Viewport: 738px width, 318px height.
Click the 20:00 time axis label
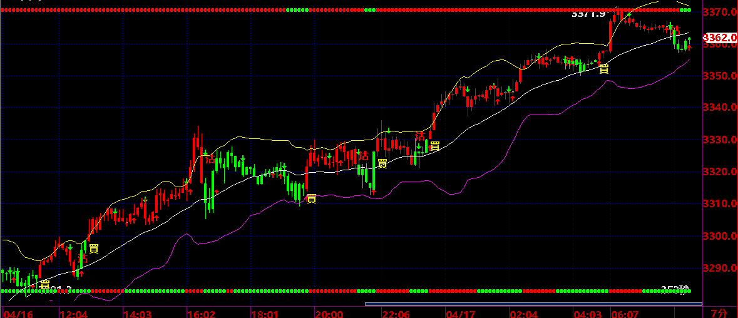329,314
